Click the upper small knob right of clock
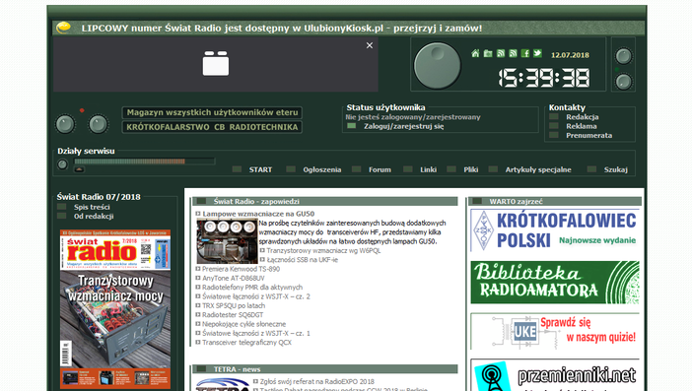This screenshot has height=391, width=692. [624, 56]
